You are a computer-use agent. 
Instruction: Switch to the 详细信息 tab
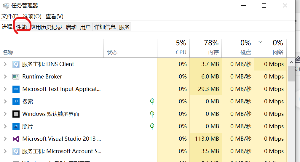[105, 27]
